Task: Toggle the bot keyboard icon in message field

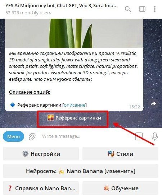Action: click(x=139, y=136)
